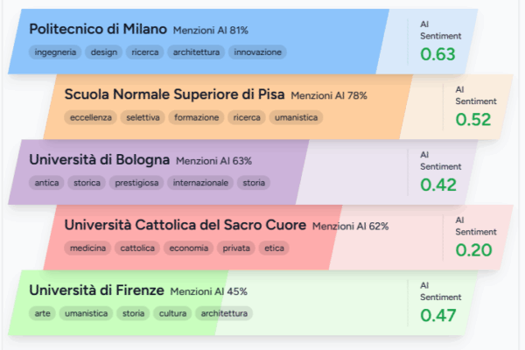Image resolution: width=525 pixels, height=350 pixels.
Task: Open Pisa's 0.52 sentiment value
Action: (x=473, y=120)
